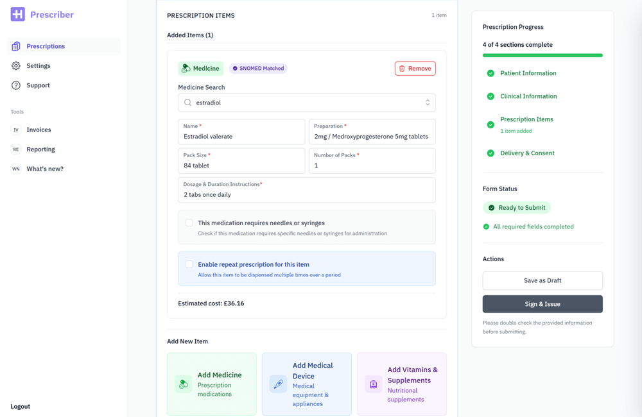Enable repeat prescription for this item
Screen dimensions: 642x417
coord(189,264)
